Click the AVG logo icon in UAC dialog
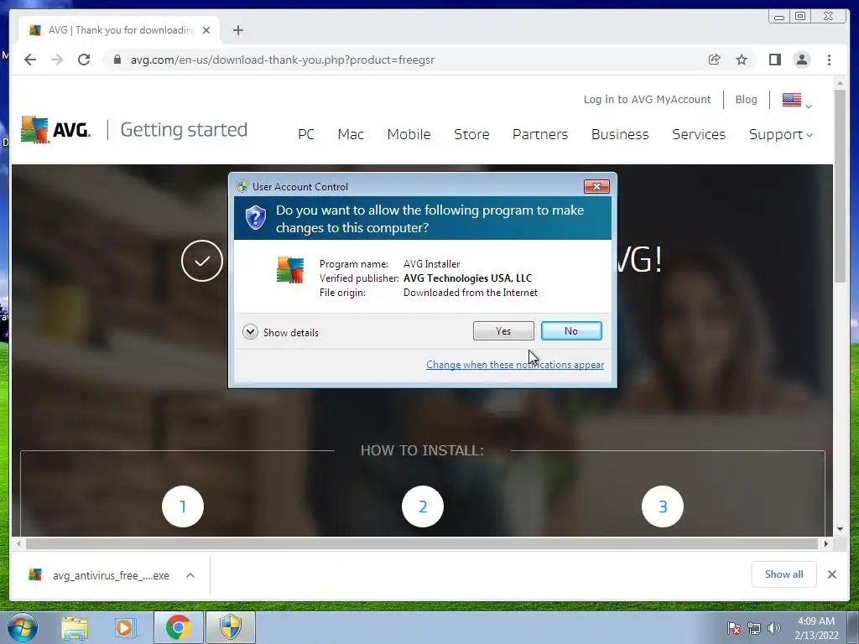 [x=290, y=270]
